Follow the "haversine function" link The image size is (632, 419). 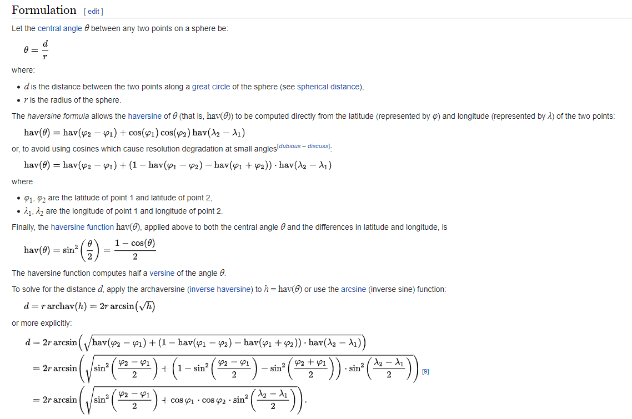click(82, 227)
